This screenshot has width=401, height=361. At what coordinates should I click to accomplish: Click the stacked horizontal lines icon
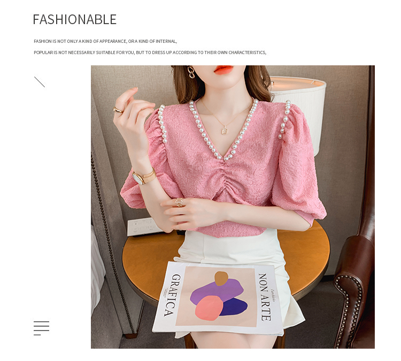click(41, 328)
